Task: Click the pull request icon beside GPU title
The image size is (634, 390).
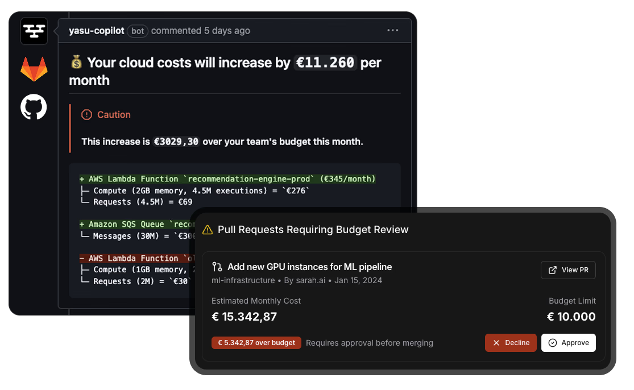Action: pyautogui.click(x=217, y=267)
